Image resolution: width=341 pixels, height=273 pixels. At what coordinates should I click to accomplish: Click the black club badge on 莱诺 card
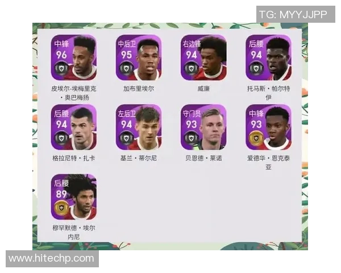pyautogui.click(x=191, y=138)
